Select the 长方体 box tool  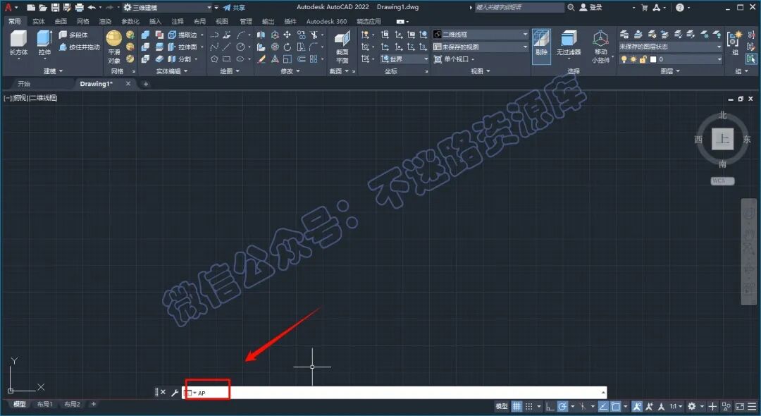pos(18,43)
